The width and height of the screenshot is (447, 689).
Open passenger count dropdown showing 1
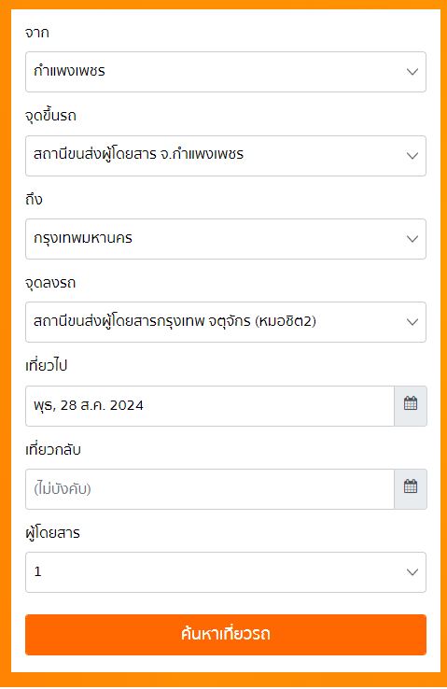pos(226,572)
